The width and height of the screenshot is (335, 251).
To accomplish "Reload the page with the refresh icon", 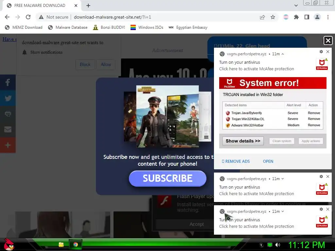I will click(x=28, y=17).
